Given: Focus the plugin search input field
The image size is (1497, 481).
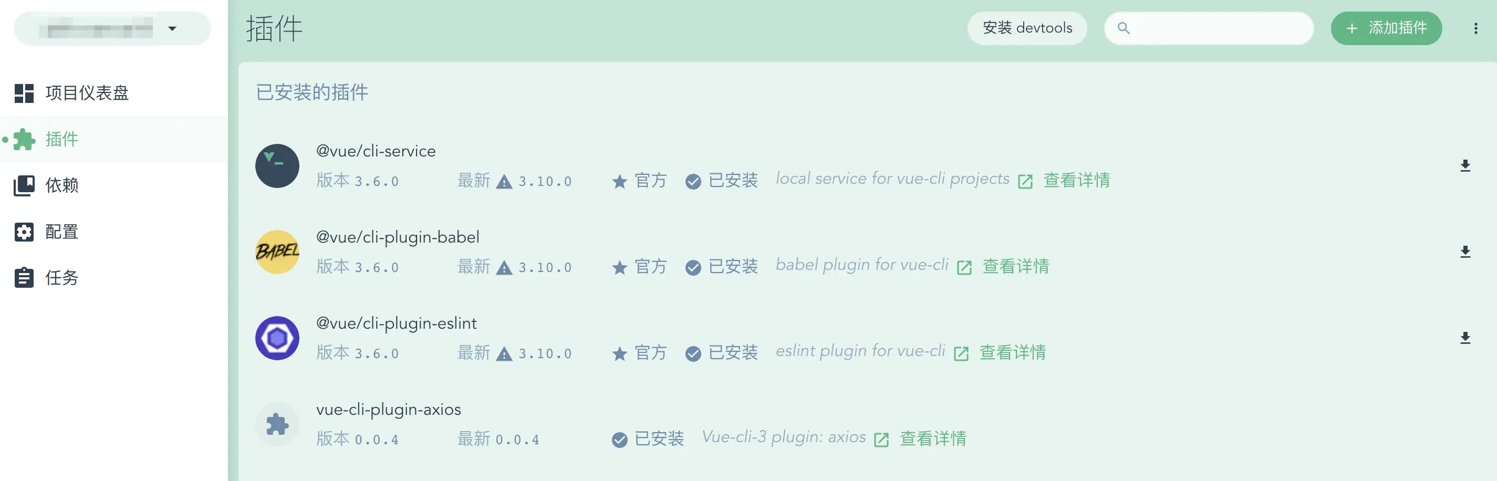Looking at the screenshot, I should coord(1209,28).
